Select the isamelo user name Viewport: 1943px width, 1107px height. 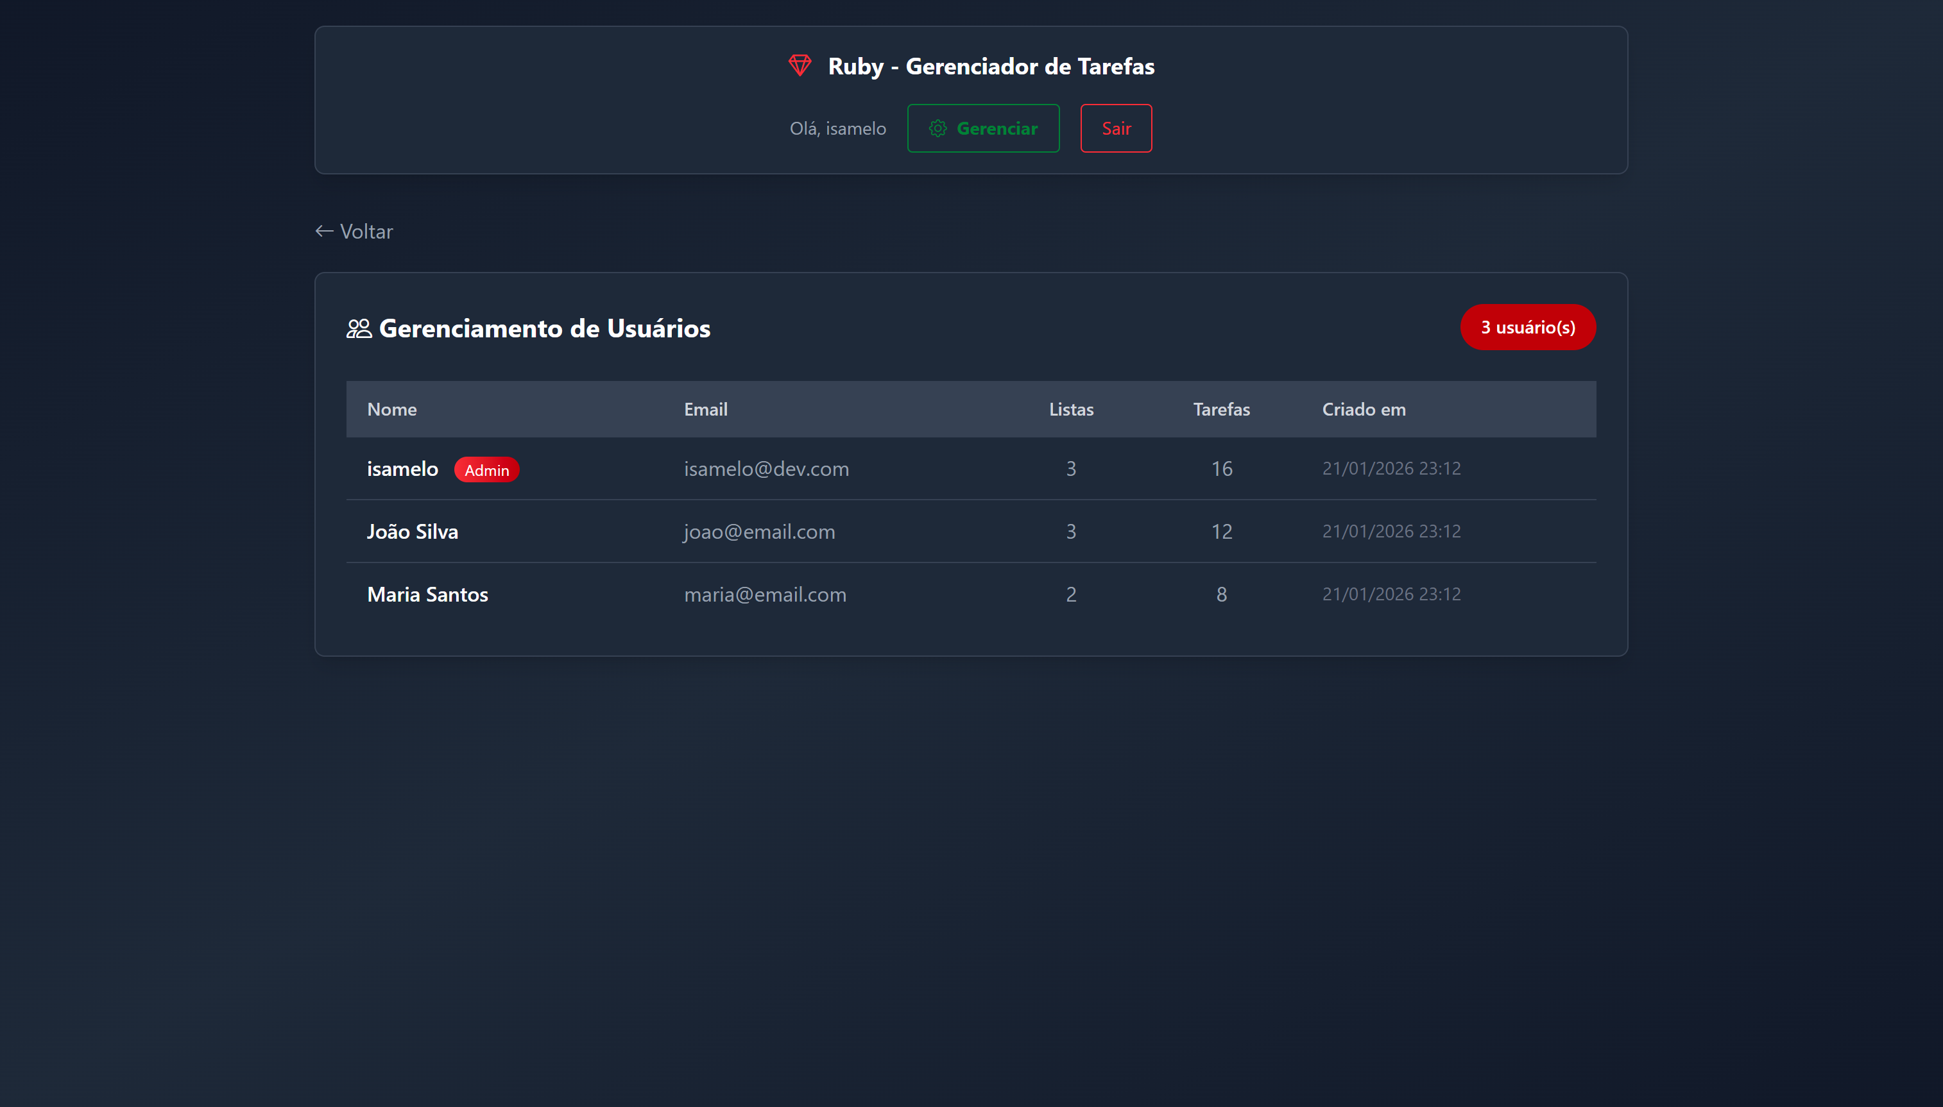pyautogui.click(x=402, y=469)
